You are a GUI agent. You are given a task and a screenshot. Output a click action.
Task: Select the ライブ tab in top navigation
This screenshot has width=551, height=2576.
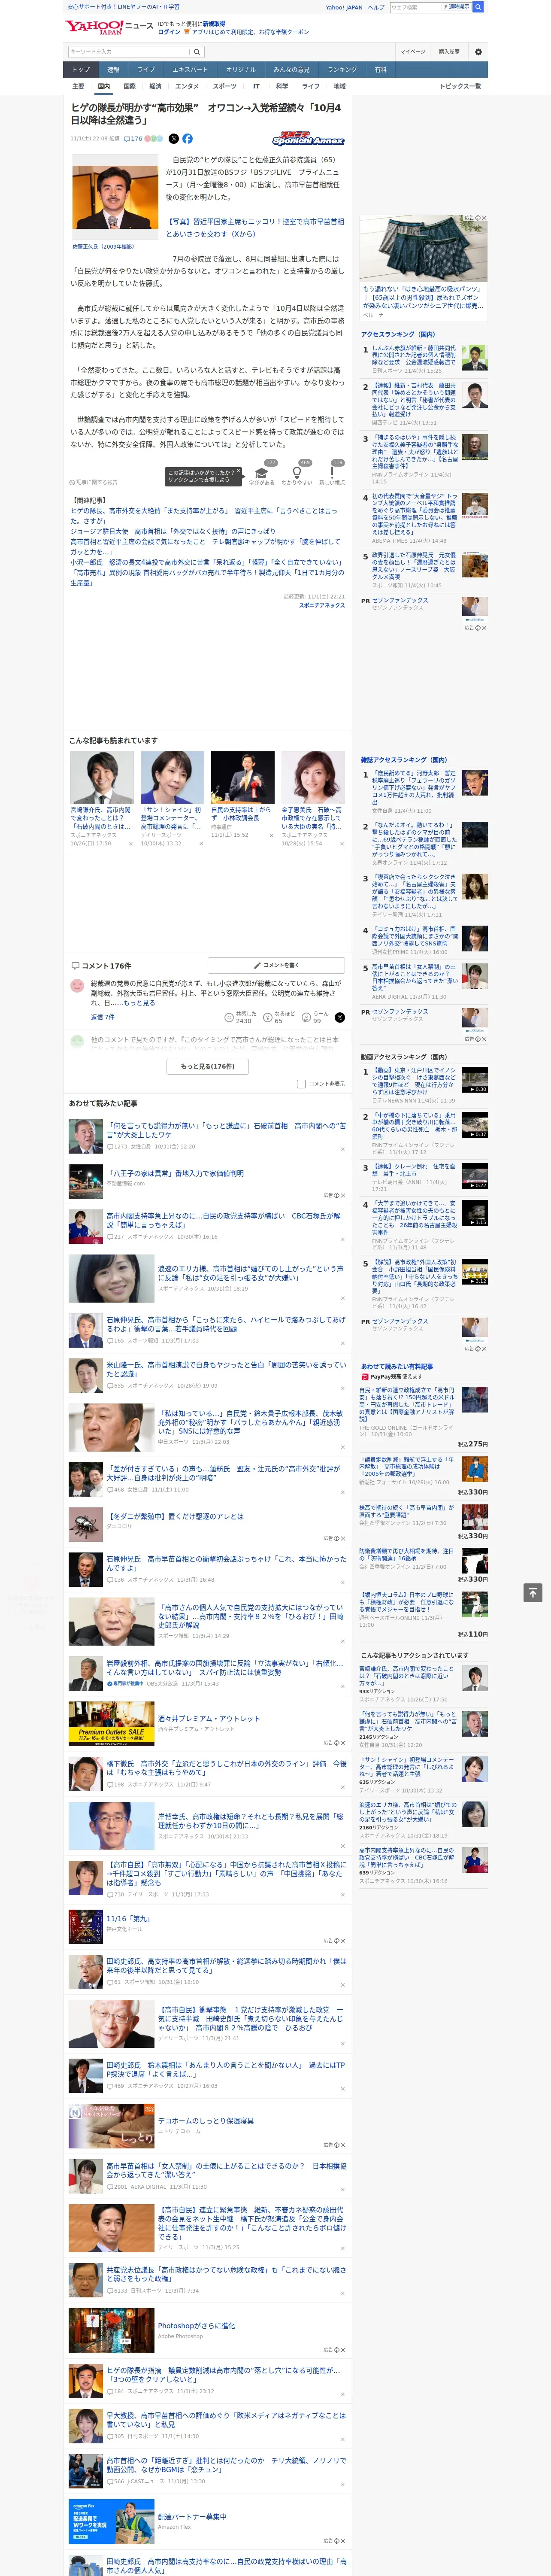click(x=146, y=70)
